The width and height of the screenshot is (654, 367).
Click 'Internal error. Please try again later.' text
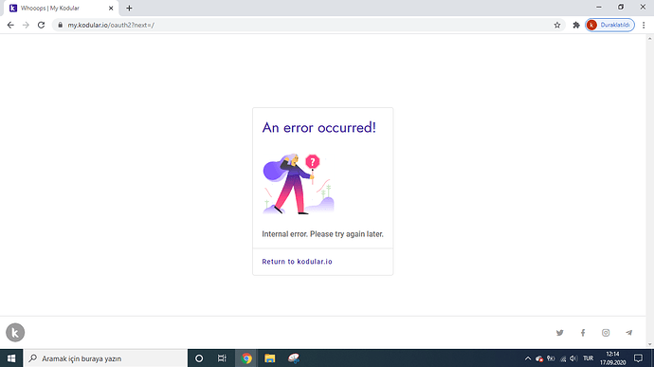click(x=322, y=234)
